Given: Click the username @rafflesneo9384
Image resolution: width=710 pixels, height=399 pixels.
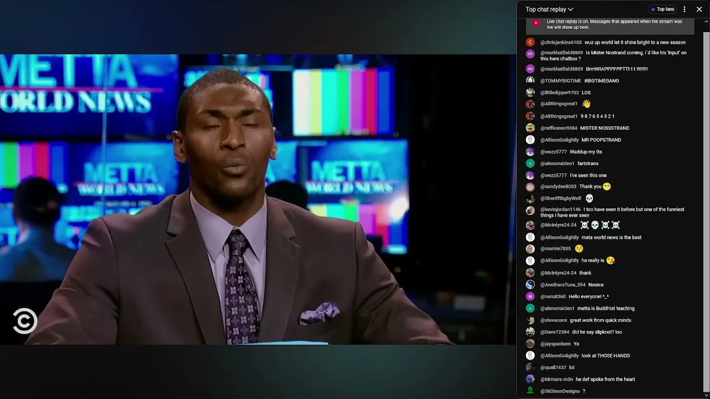Looking at the screenshot, I should click(x=559, y=129).
